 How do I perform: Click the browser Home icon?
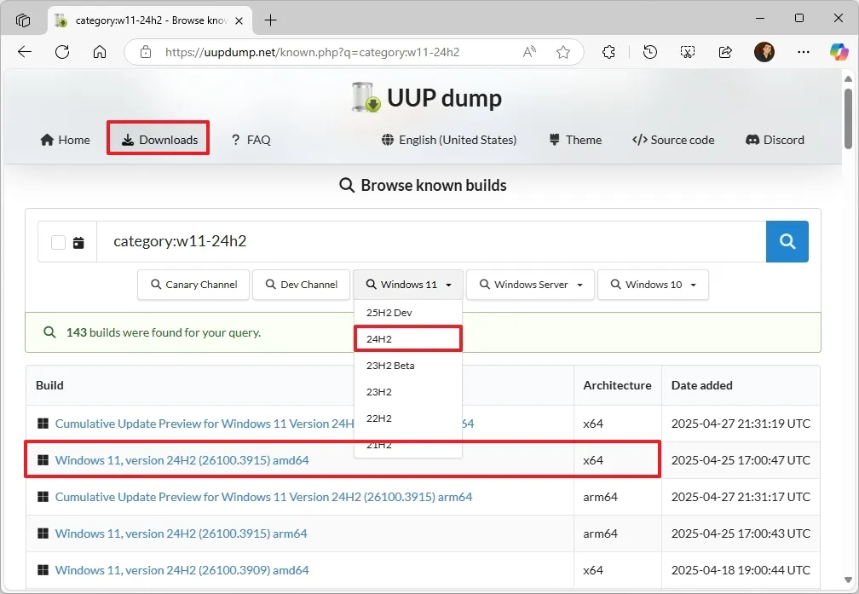point(100,52)
